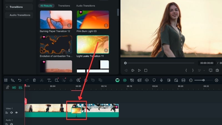The width and height of the screenshot is (222, 125).
Task: Set mark in with left brace
Action: pos(186,71)
